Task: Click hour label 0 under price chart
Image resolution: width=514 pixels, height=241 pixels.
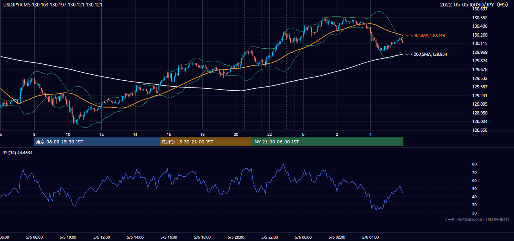Action: click(303, 135)
